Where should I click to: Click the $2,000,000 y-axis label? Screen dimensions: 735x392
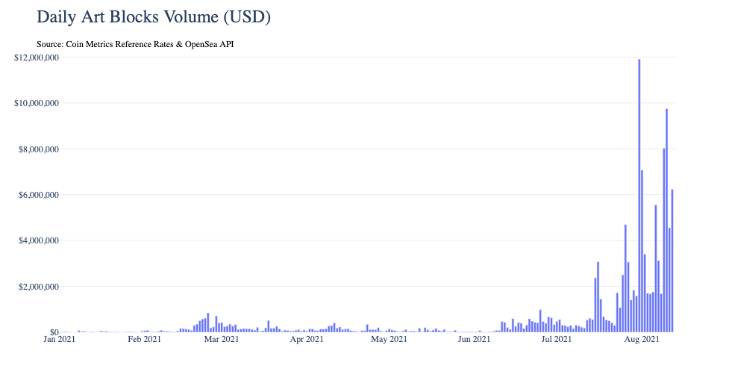click(x=39, y=287)
